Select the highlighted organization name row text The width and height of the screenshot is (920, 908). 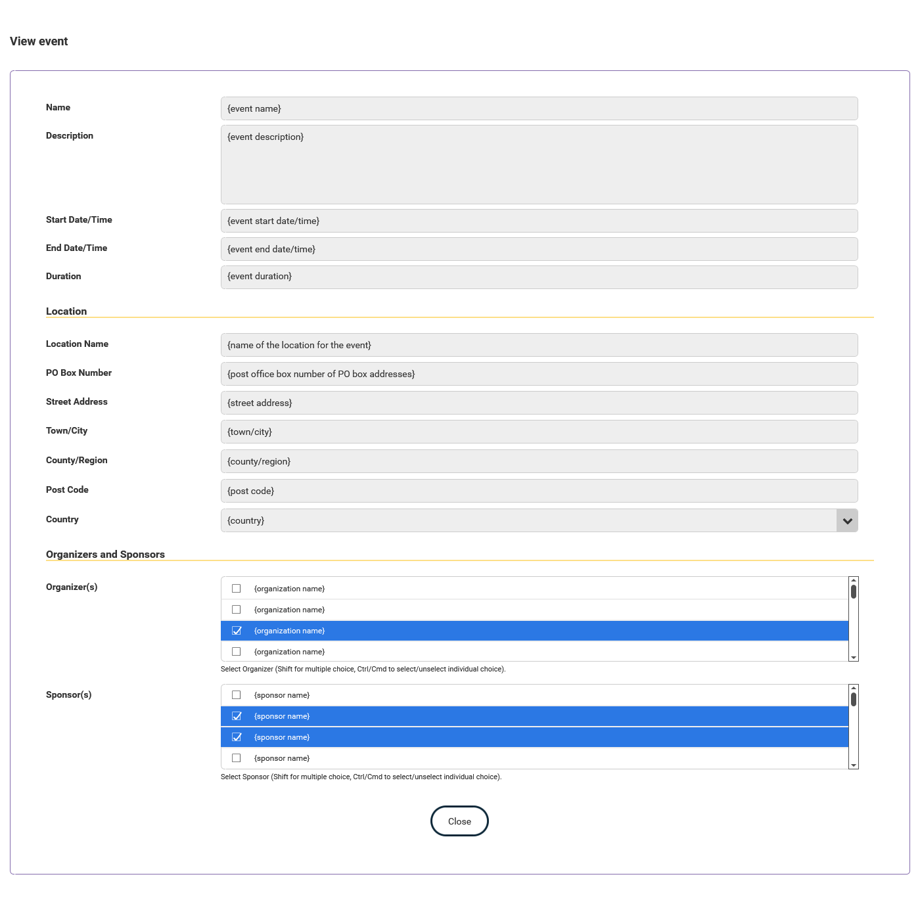point(289,631)
